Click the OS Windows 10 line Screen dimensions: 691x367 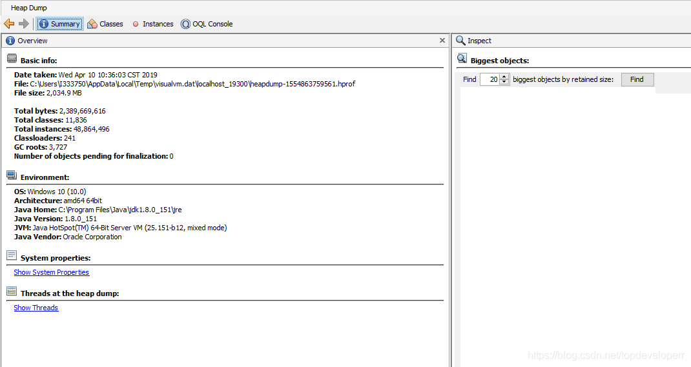click(50, 192)
